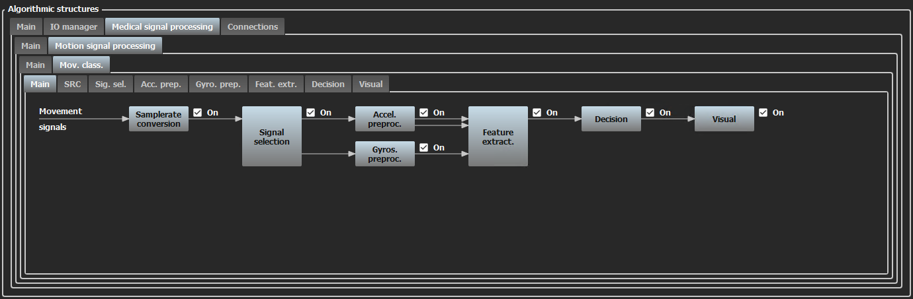Click the Decision block

(x=611, y=119)
